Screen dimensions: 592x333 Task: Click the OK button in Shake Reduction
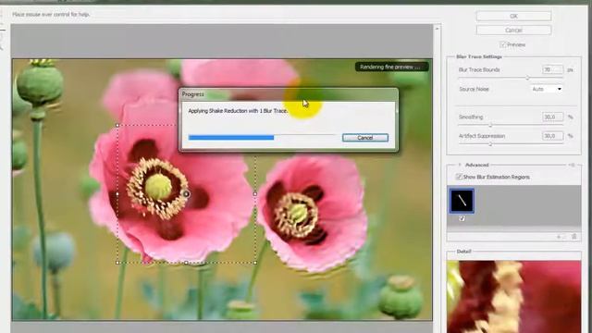coord(513,16)
